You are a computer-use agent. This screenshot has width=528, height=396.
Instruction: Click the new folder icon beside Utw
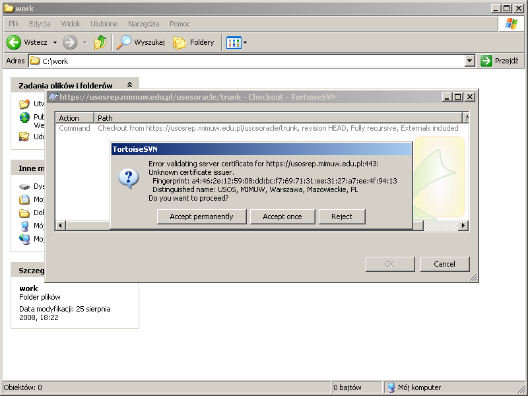[24, 104]
